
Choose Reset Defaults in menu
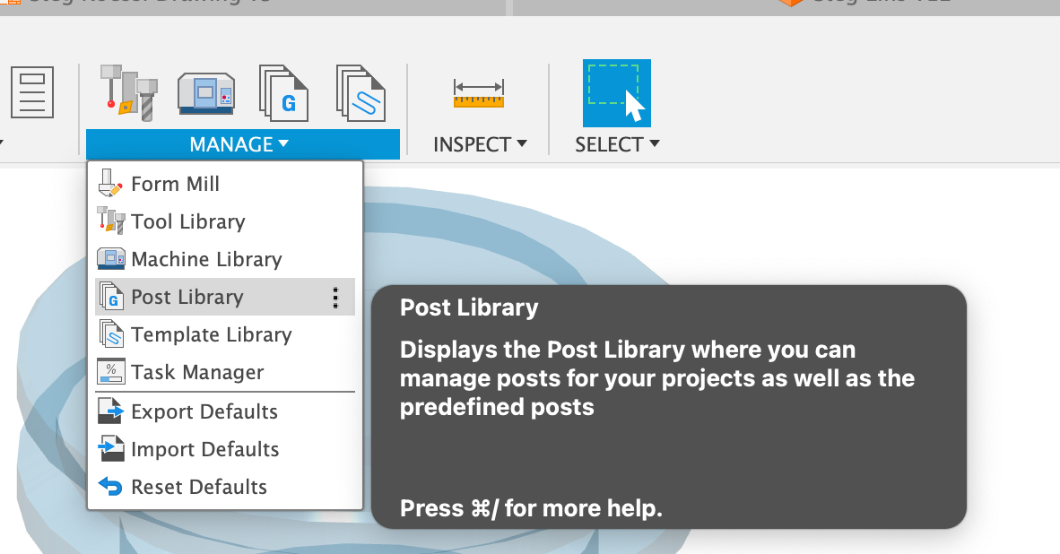pos(198,487)
